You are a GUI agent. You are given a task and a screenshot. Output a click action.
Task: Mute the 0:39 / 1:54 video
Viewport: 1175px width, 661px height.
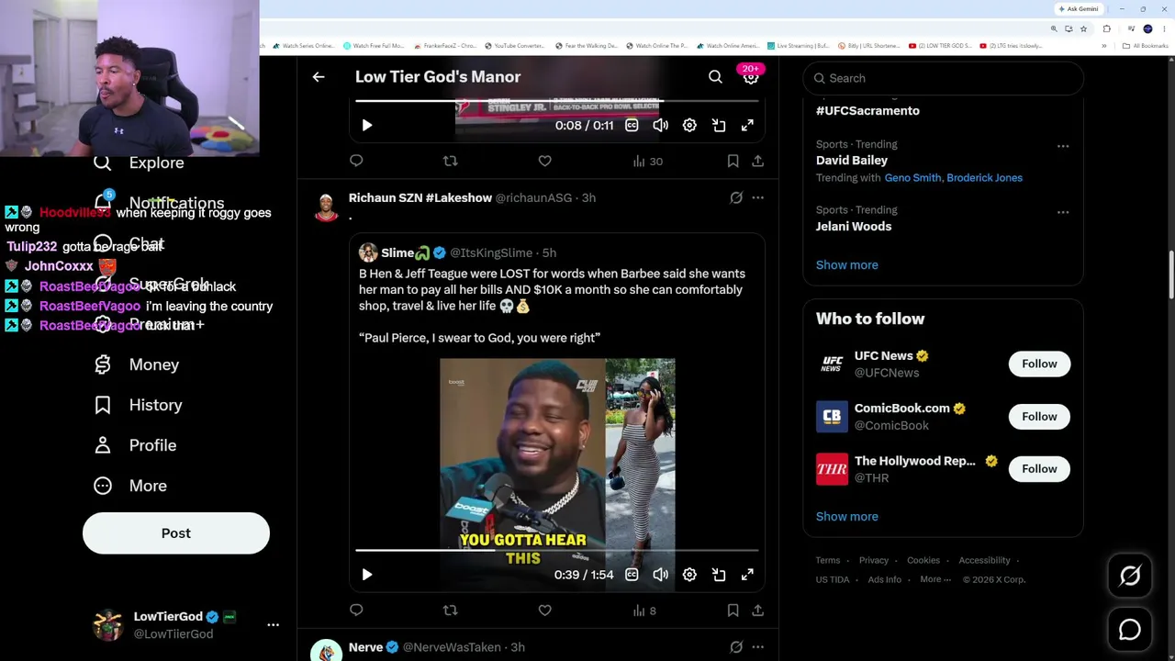661,575
